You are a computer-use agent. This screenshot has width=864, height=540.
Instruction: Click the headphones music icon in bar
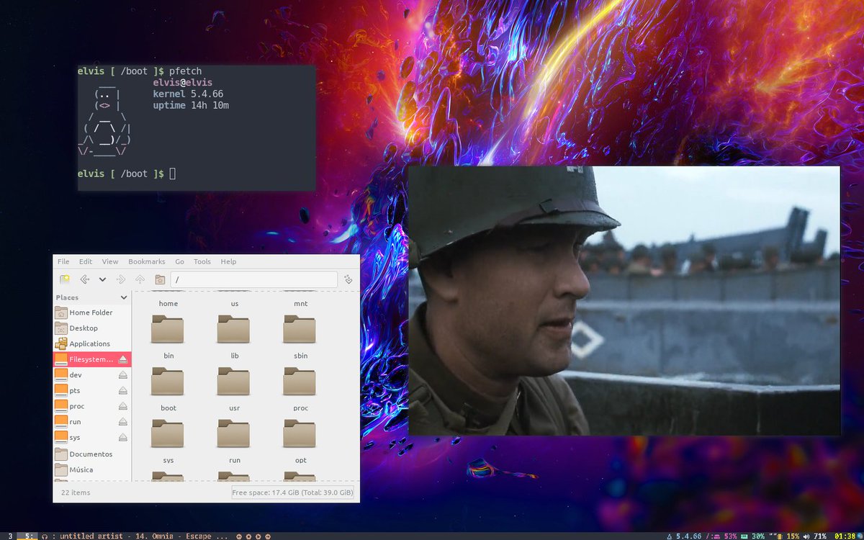click(x=45, y=536)
